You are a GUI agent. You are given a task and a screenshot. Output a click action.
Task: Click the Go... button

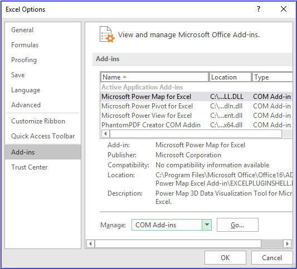coord(237,225)
